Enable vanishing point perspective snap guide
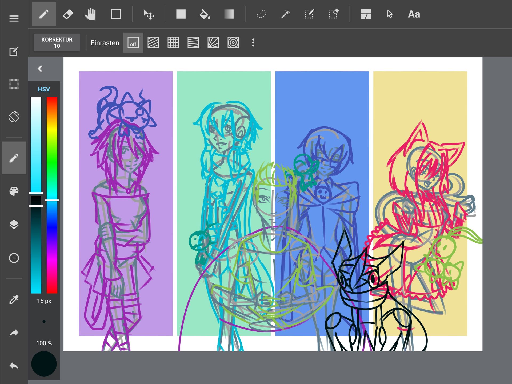Viewport: 512px width, 384px height. pyautogui.click(x=193, y=43)
